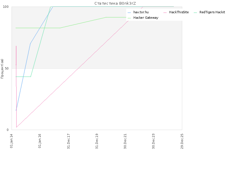Click the HackThisSite pink legend swatch
Viewport: 231px width, 173px height.
[x=165, y=13]
